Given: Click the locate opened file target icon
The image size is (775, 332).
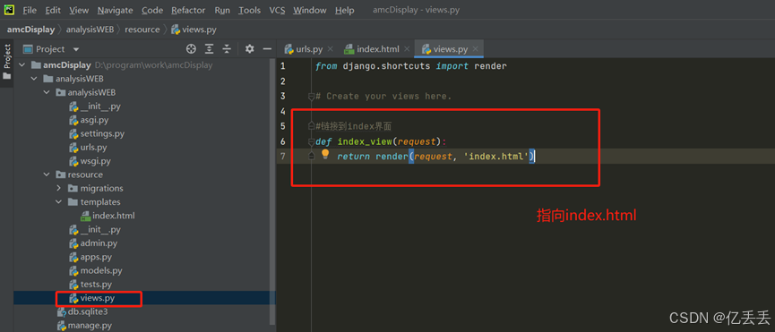Looking at the screenshot, I should click(191, 49).
